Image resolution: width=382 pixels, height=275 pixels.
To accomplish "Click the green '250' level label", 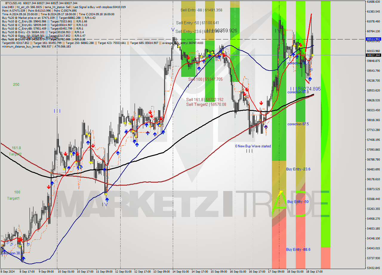I will [16, 85].
